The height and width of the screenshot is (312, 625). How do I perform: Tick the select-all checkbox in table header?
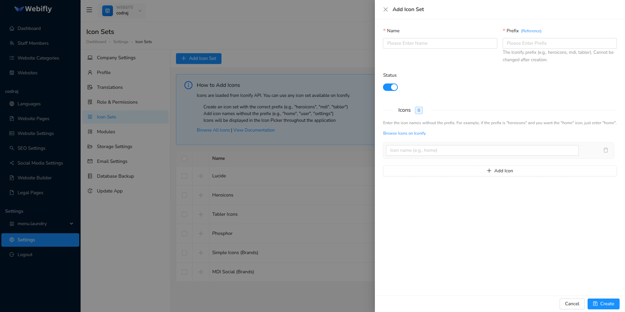coord(184,159)
